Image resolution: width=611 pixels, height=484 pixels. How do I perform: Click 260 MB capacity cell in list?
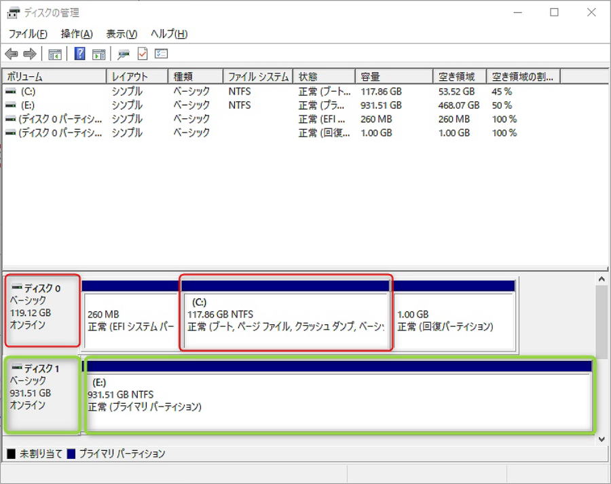[376, 119]
